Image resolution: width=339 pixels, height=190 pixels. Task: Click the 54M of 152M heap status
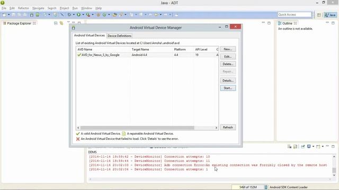point(248,187)
